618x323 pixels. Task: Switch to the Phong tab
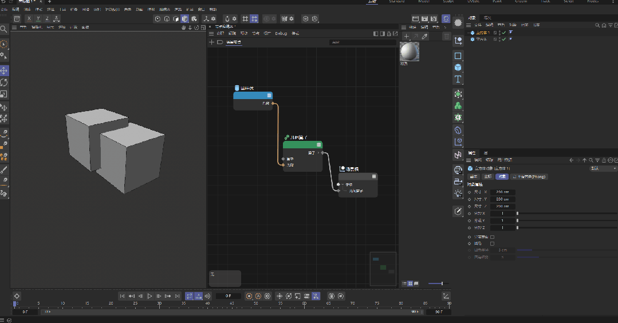pyautogui.click(x=529, y=177)
